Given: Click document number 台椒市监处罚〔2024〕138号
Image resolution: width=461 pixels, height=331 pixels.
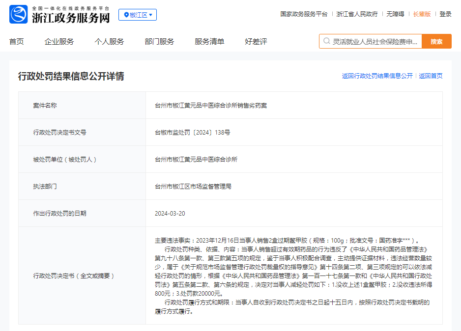Looking at the screenshot, I should coord(192,133).
